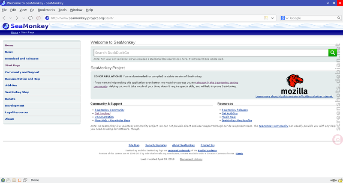Image resolution: width=343 pixels, height=183 pixels.
Task: Open the Plugin Help link
Action: click(x=229, y=117)
